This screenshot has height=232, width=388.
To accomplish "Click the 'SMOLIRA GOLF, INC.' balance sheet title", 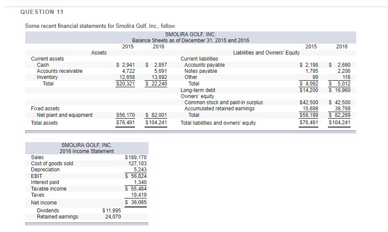I will pyautogui.click(x=191, y=34).
